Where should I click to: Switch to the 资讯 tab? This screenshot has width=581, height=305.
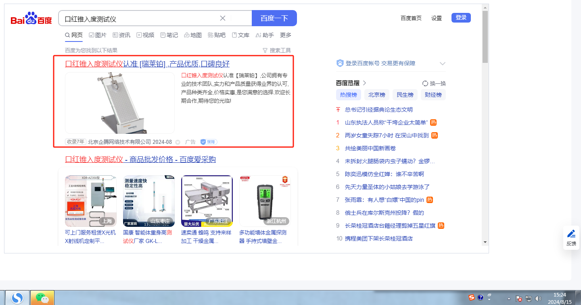coord(121,35)
